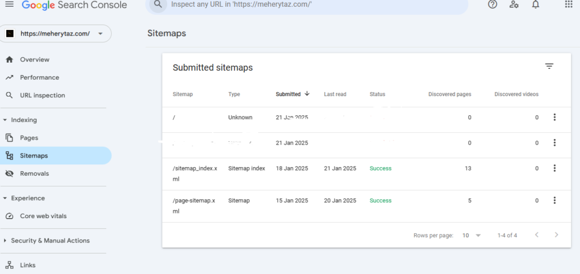580x274 pixels.
Task: Open the notifications bell
Action: [x=536, y=5]
